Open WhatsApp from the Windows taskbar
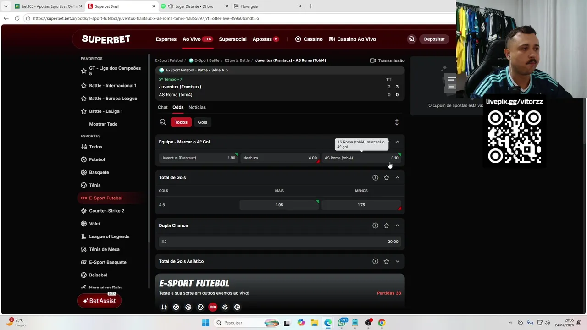The width and height of the screenshot is (587, 330). [342, 323]
